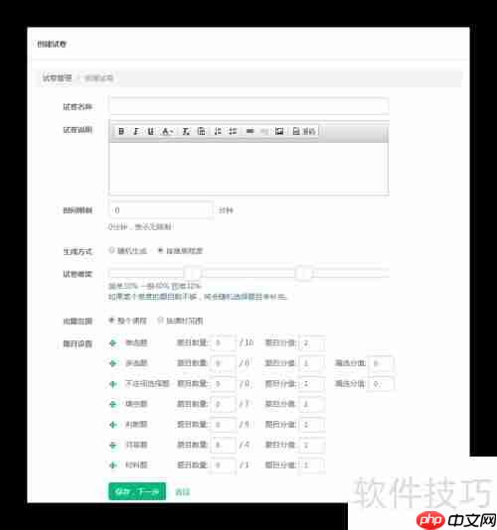Screen dimensions: 497x530
Task: Click the 不定项选择题 question score input
Action: (312, 384)
